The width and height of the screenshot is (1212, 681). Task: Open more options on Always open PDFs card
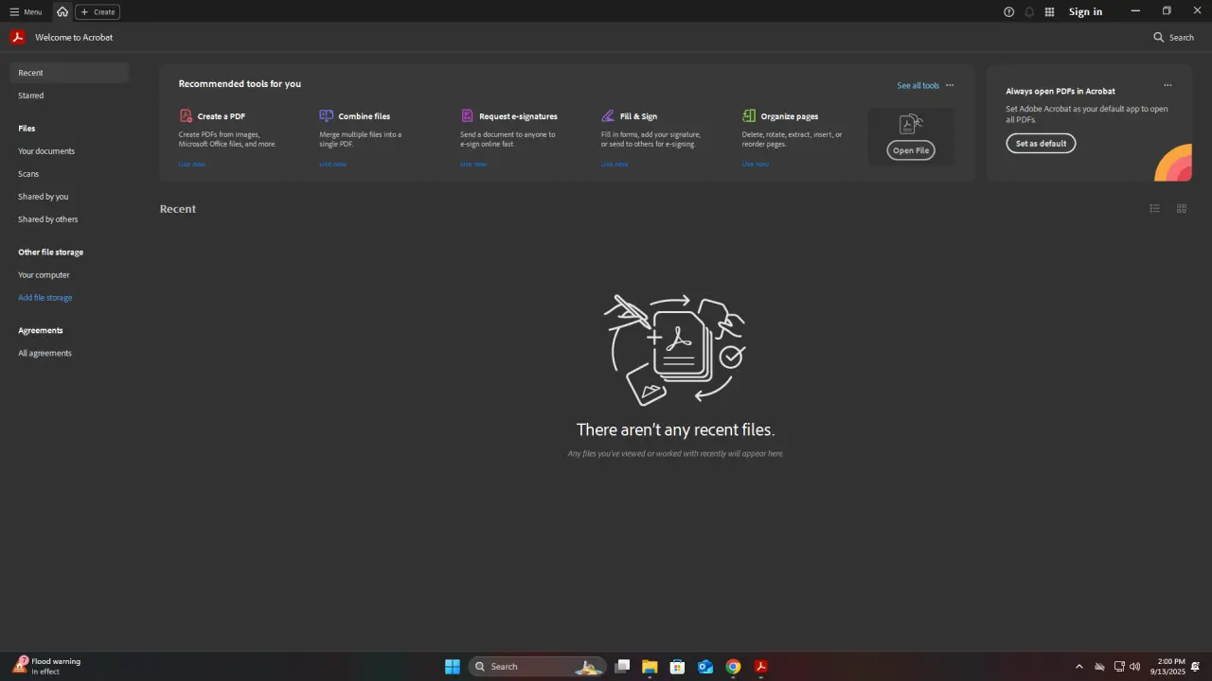[1167, 85]
